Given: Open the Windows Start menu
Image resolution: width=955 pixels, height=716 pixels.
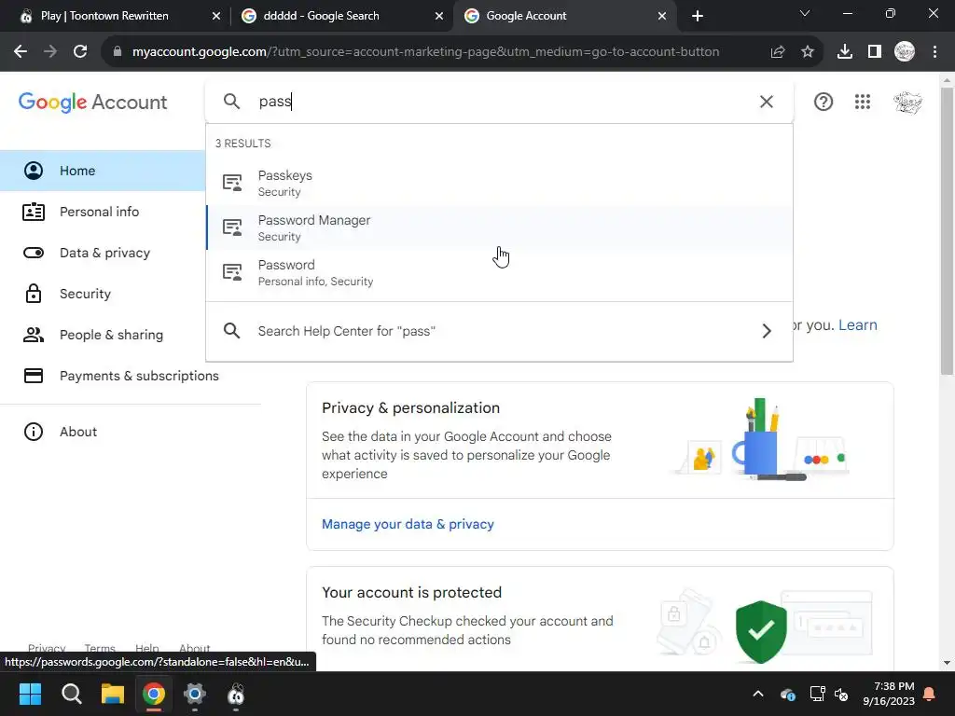Looking at the screenshot, I should click(x=30, y=694).
